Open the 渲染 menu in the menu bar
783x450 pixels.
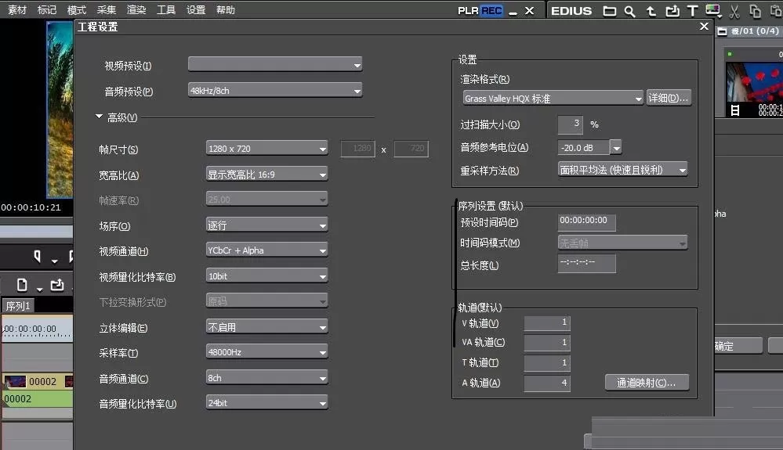tap(136, 10)
